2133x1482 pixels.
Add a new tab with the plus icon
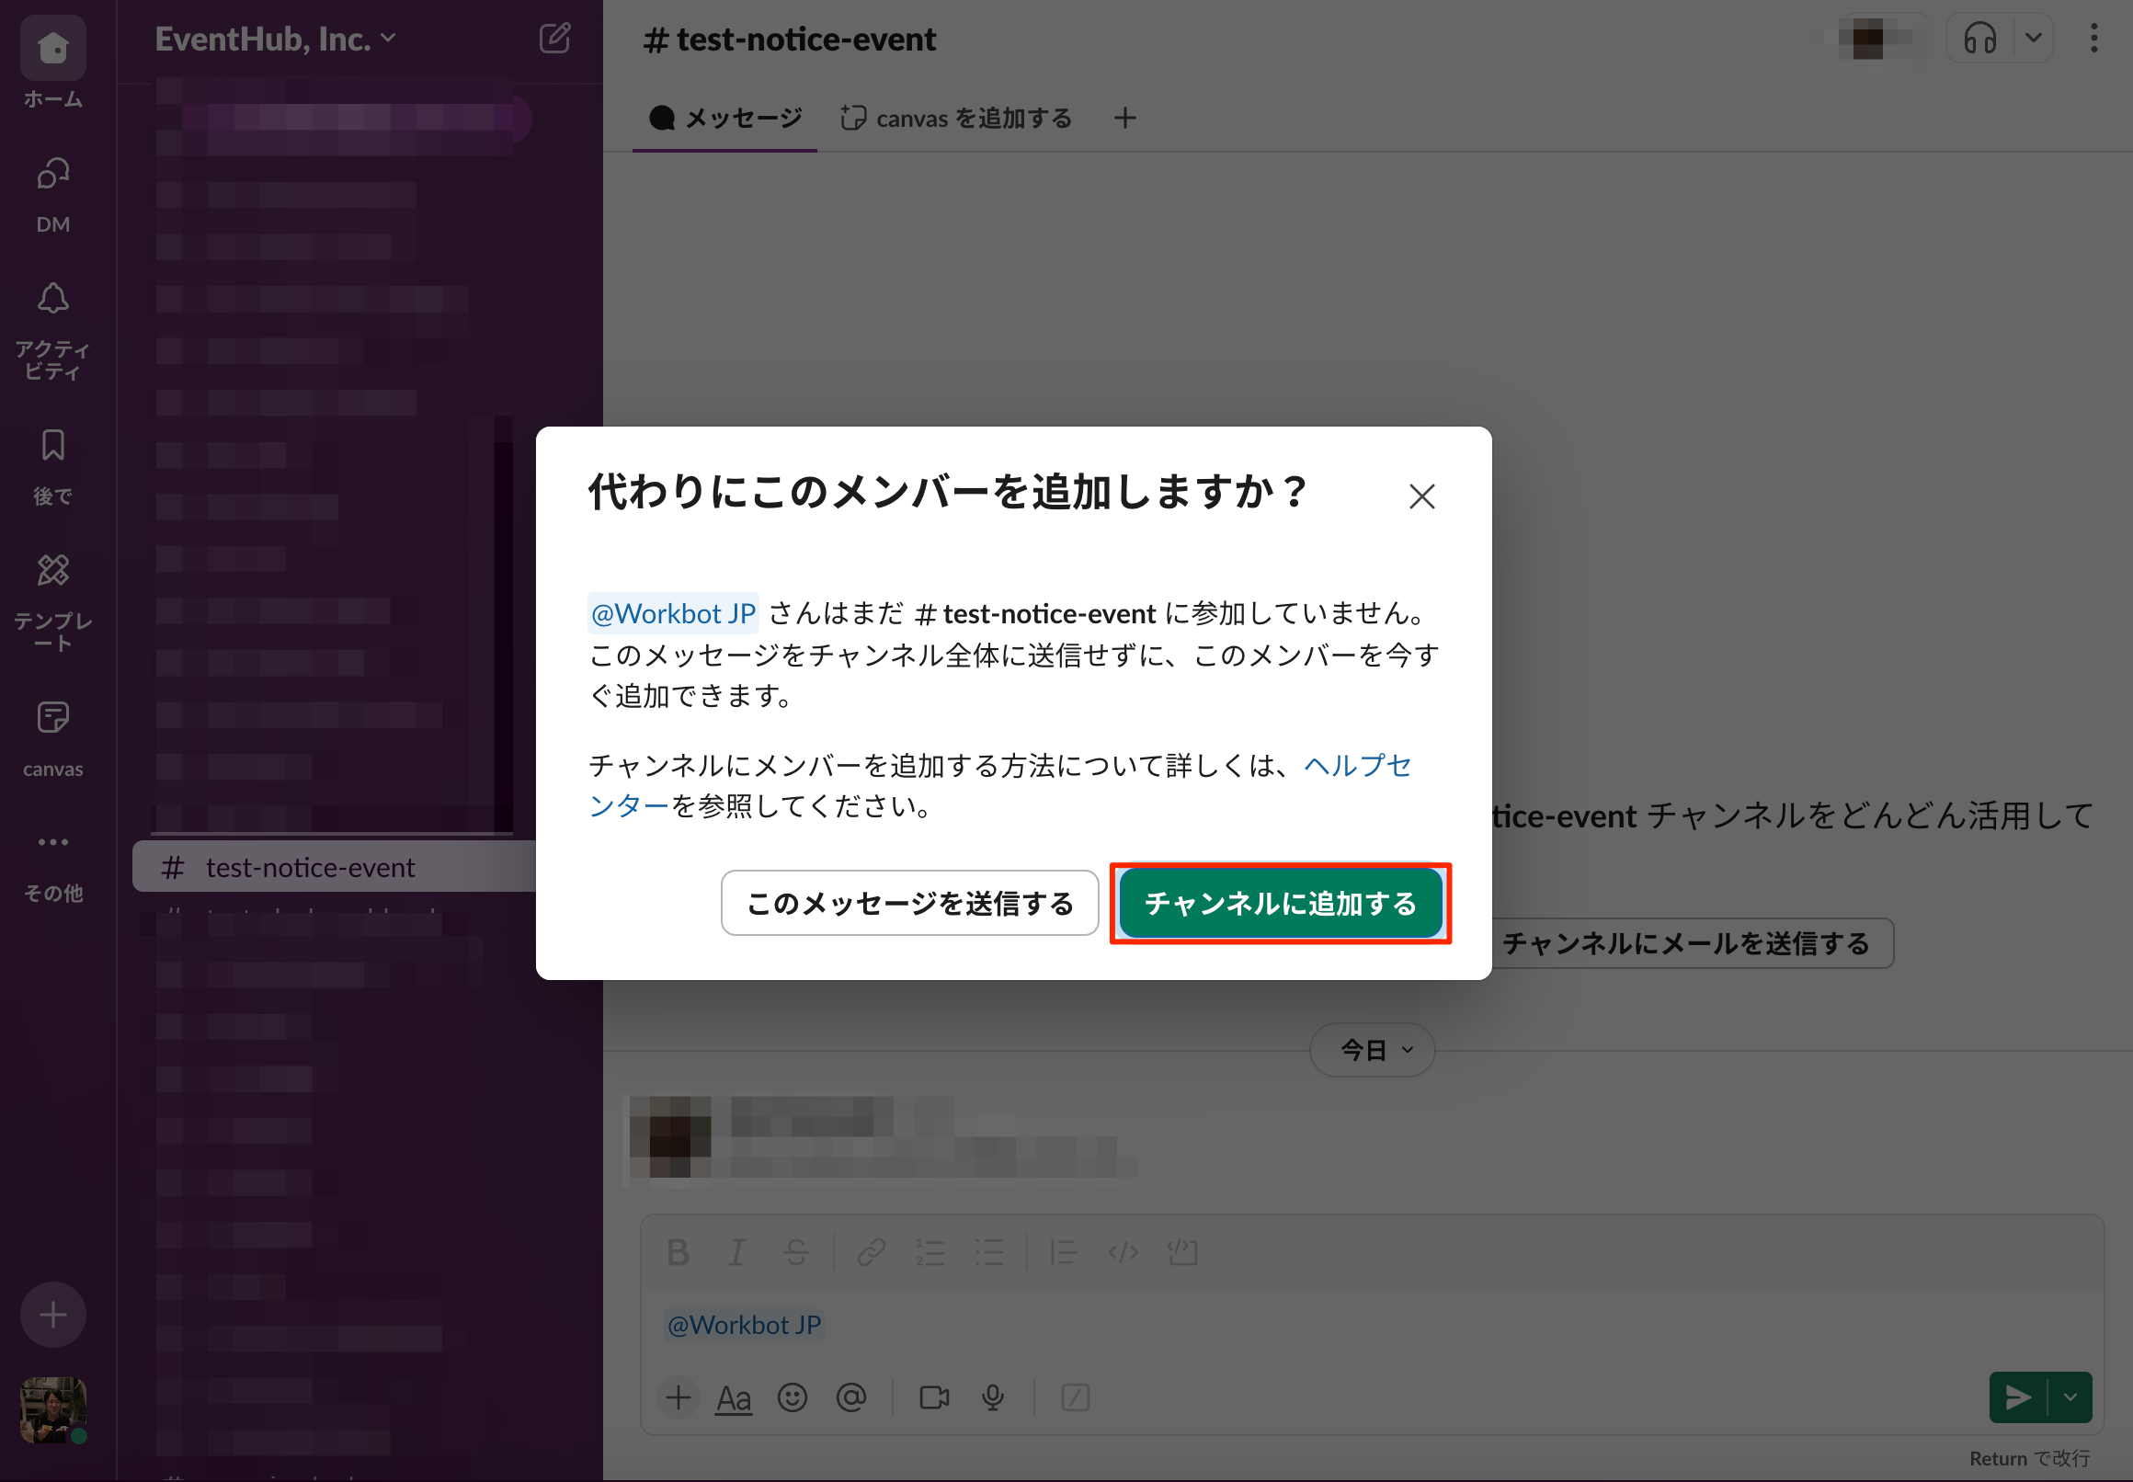coord(1124,118)
